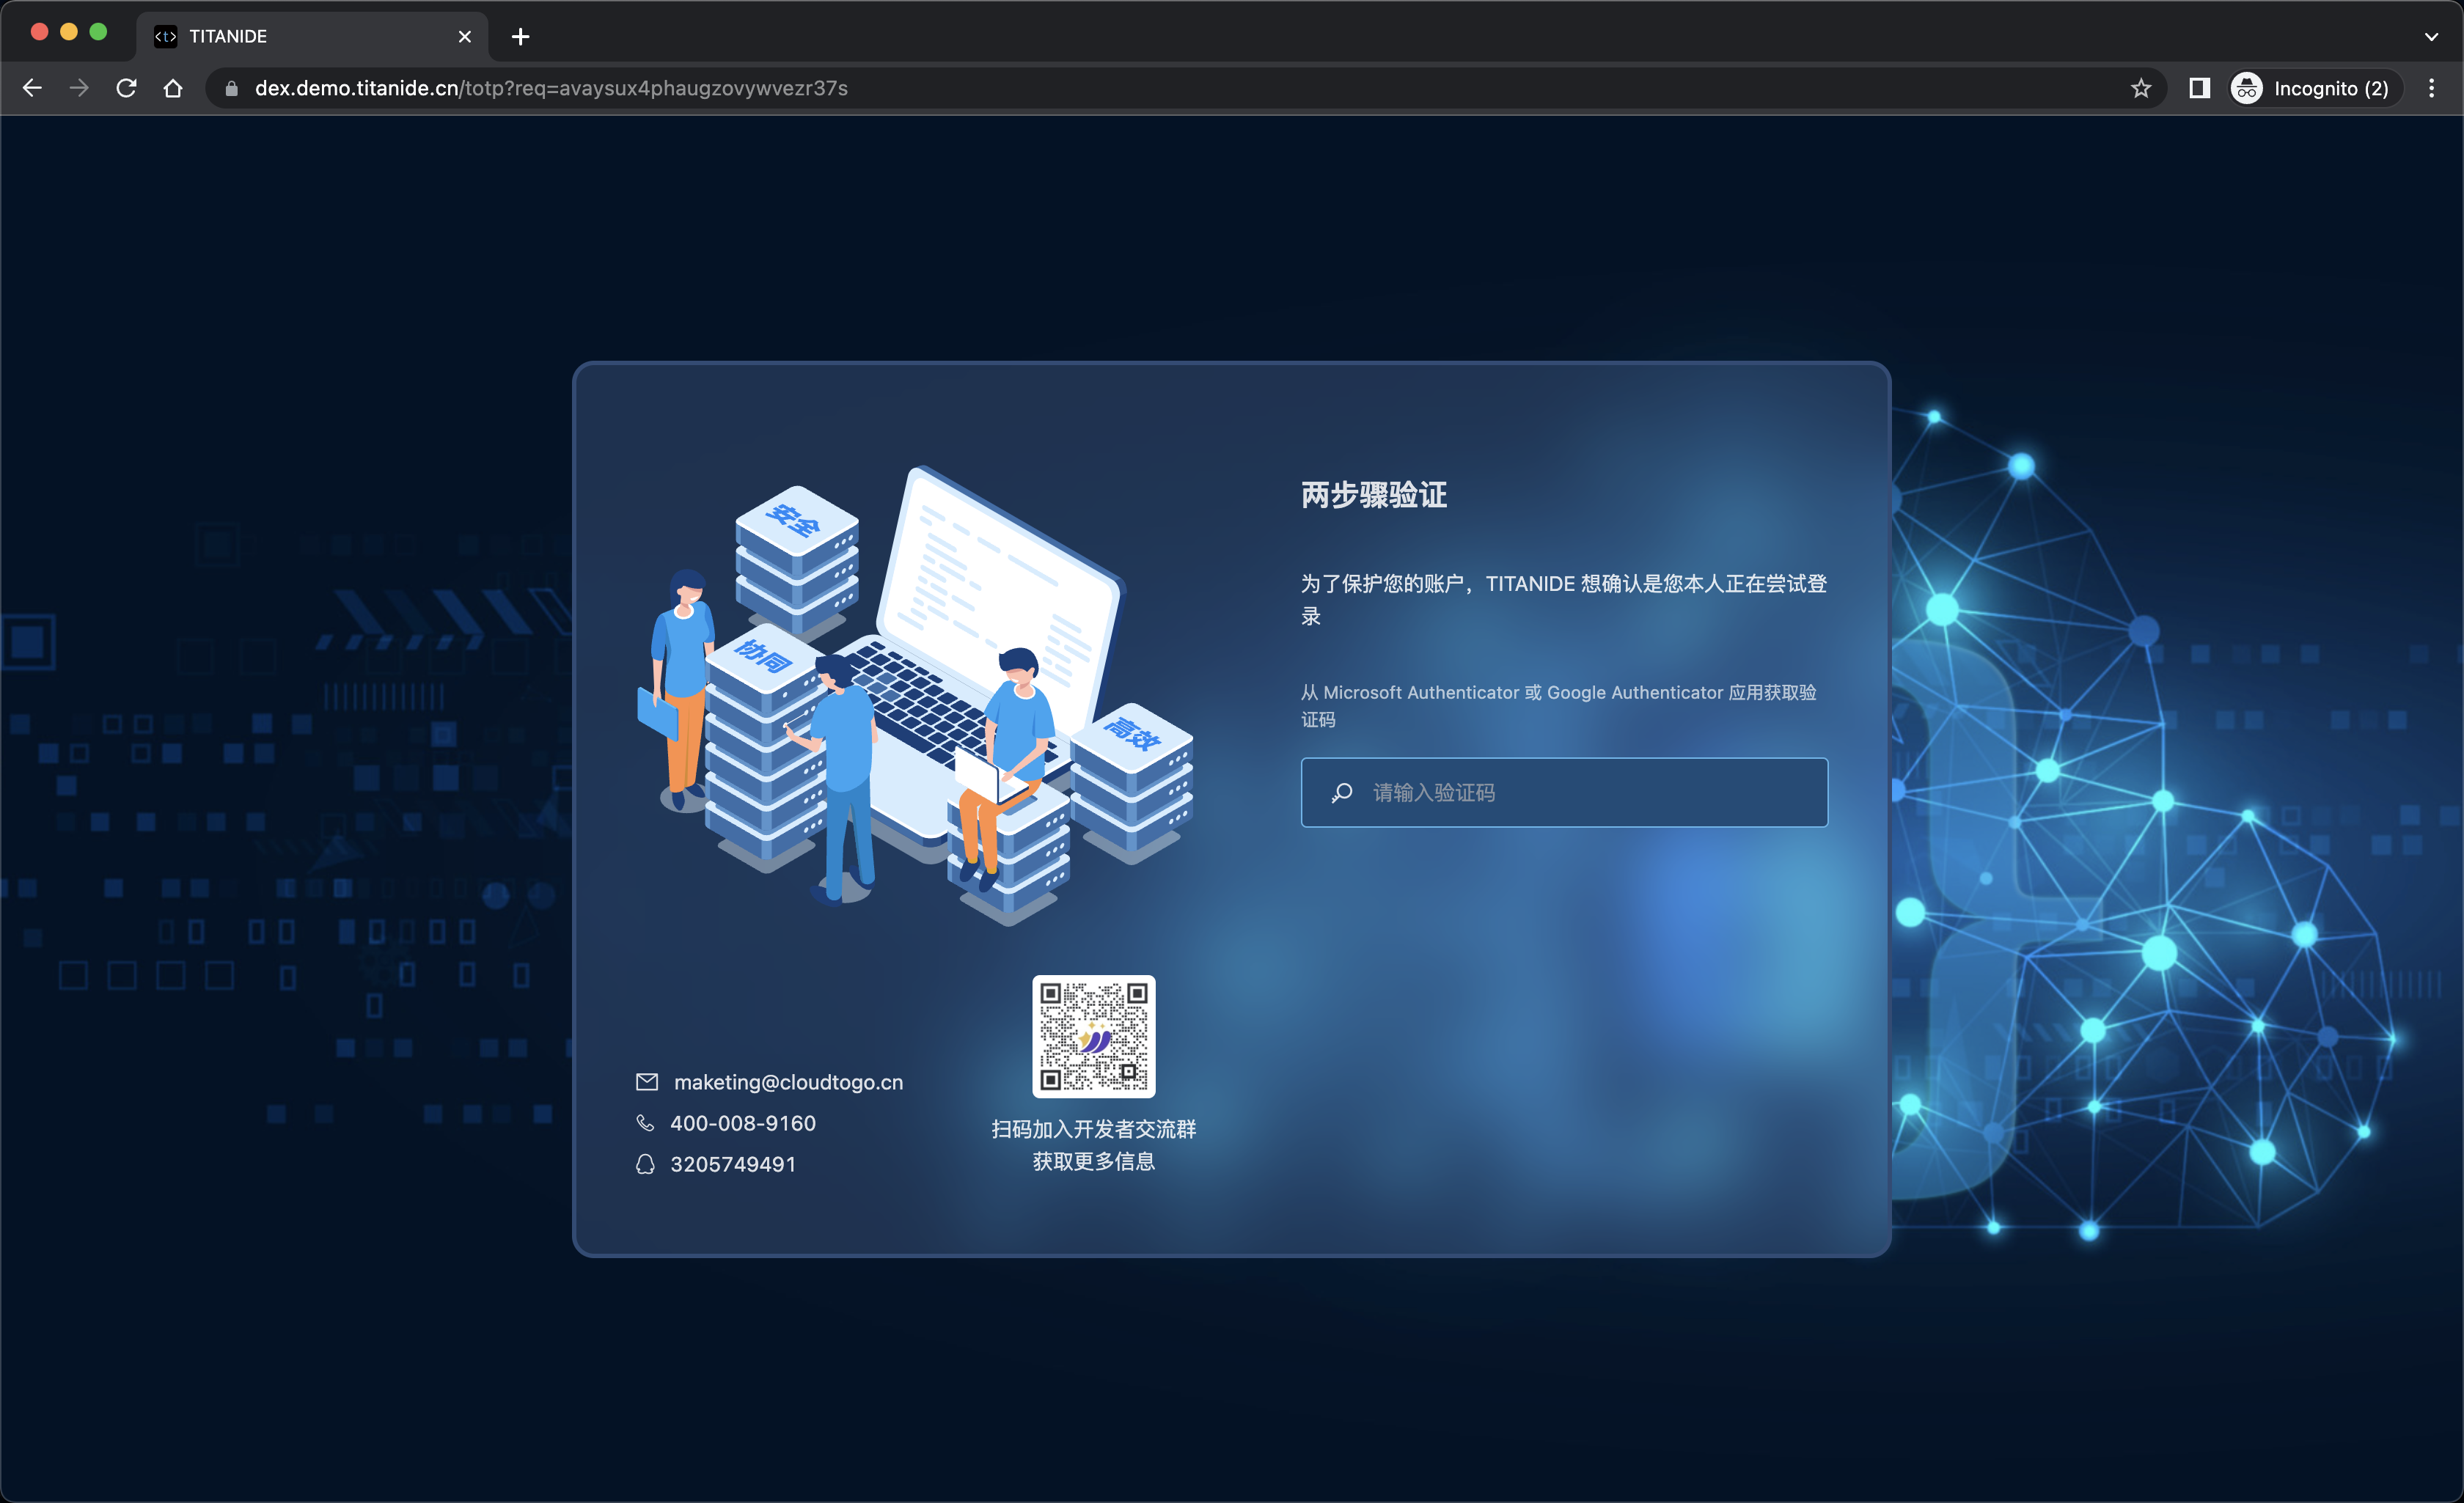Viewport: 2464px width, 1503px height.
Task: Click the forward navigation arrow
Action: tap(79, 88)
